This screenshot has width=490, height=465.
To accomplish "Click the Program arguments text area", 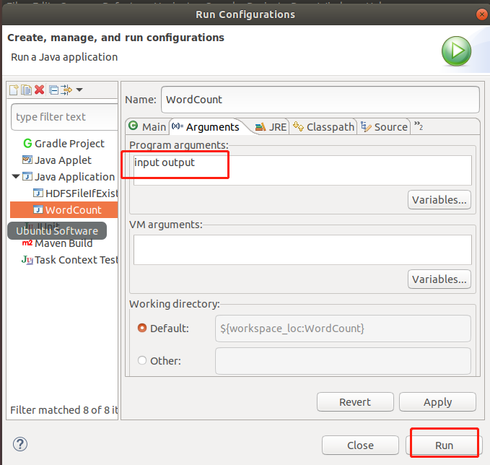I will coord(302,170).
